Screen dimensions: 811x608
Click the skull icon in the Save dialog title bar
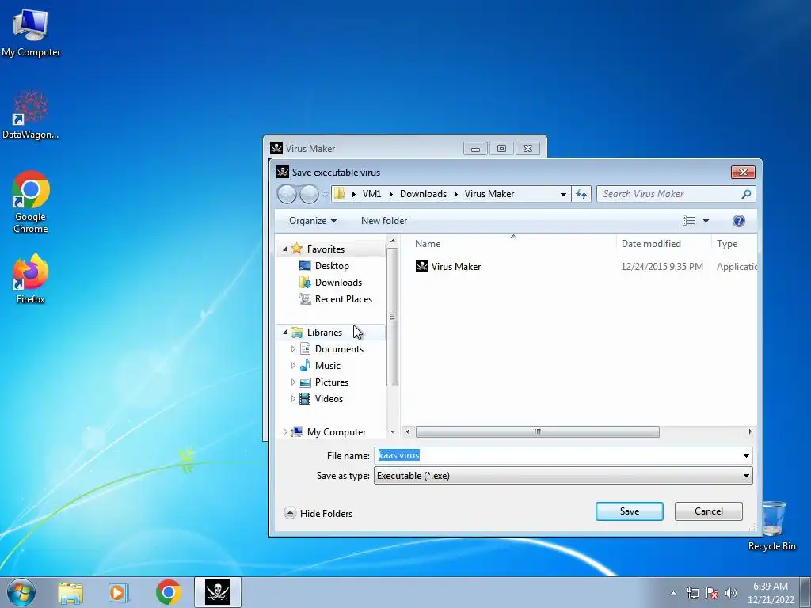(x=283, y=172)
